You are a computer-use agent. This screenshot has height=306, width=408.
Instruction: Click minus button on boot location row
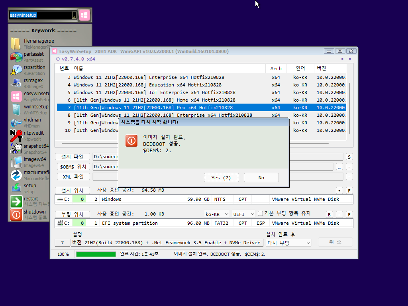[x=339, y=215]
